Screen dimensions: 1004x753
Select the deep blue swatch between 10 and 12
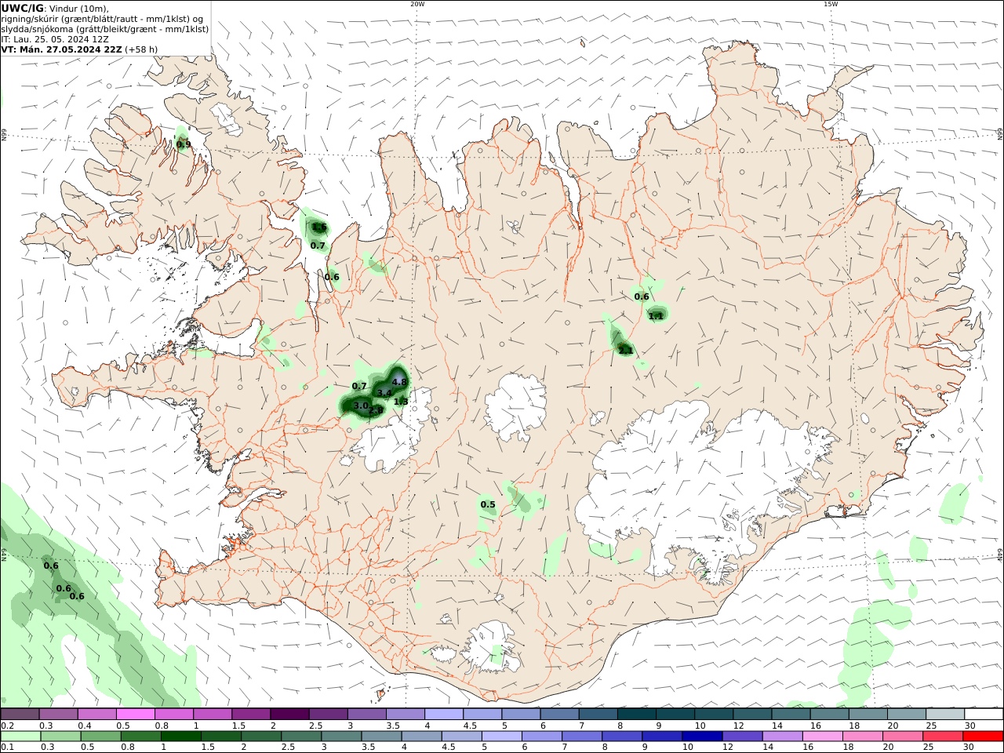[701, 737]
